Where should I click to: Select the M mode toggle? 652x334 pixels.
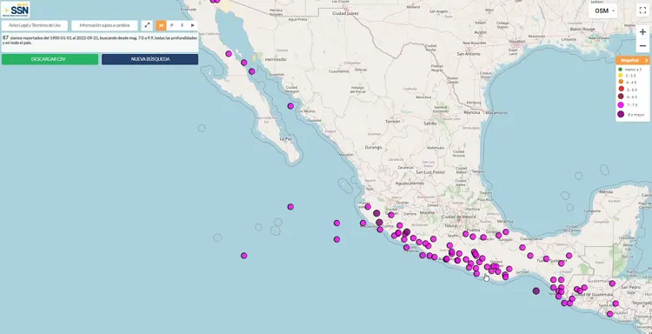click(x=161, y=25)
